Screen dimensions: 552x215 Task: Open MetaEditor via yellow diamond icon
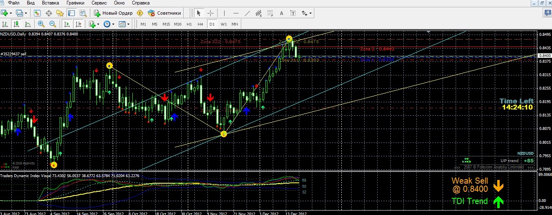tap(140, 13)
